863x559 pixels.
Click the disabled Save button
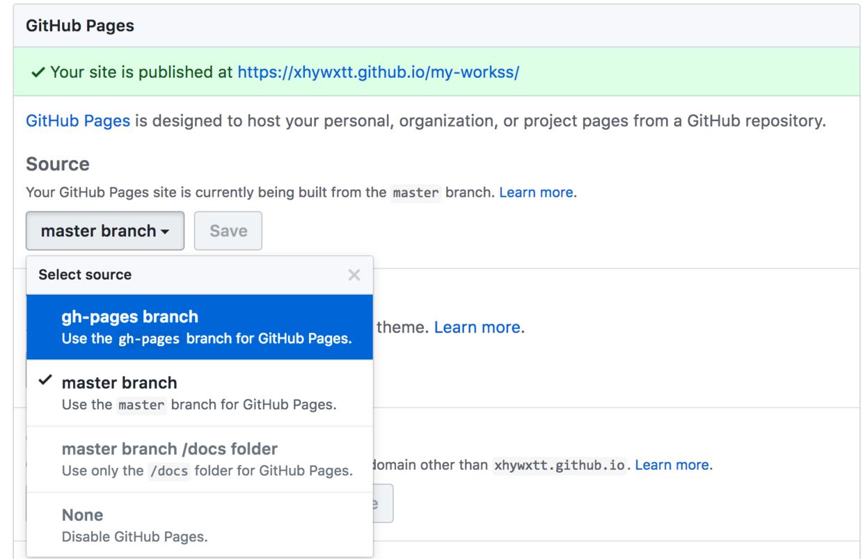tap(228, 231)
